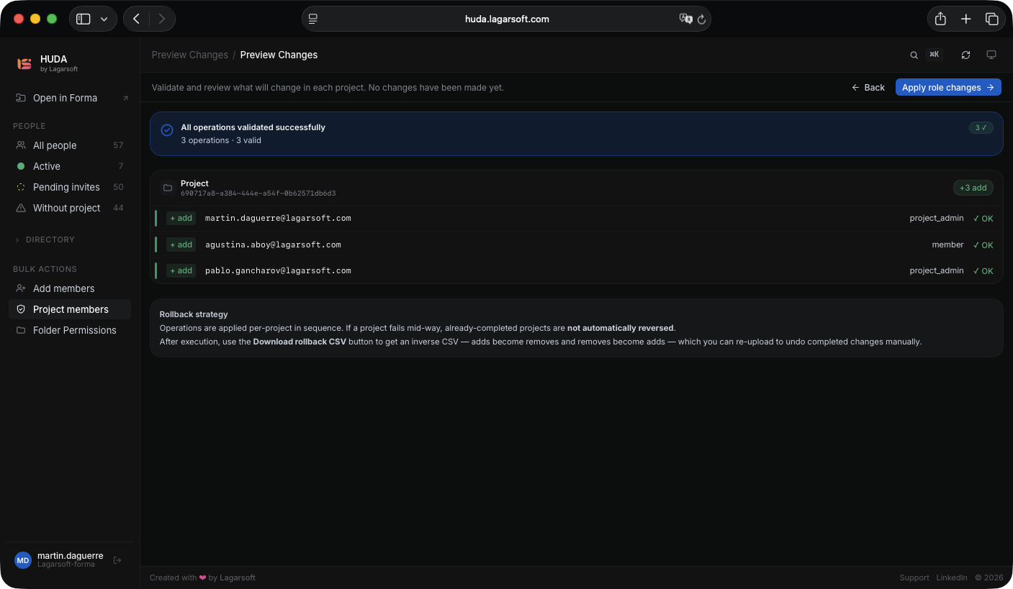Click the 3 ✓ valid count badge
1013x589 pixels.
(981, 127)
